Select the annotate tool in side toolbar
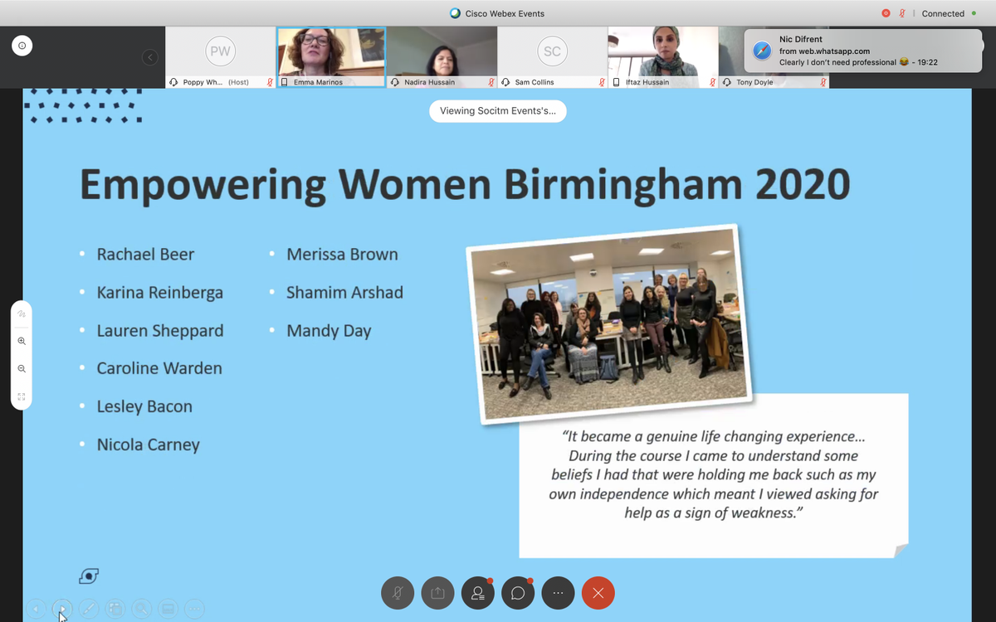996x622 pixels. point(22,314)
